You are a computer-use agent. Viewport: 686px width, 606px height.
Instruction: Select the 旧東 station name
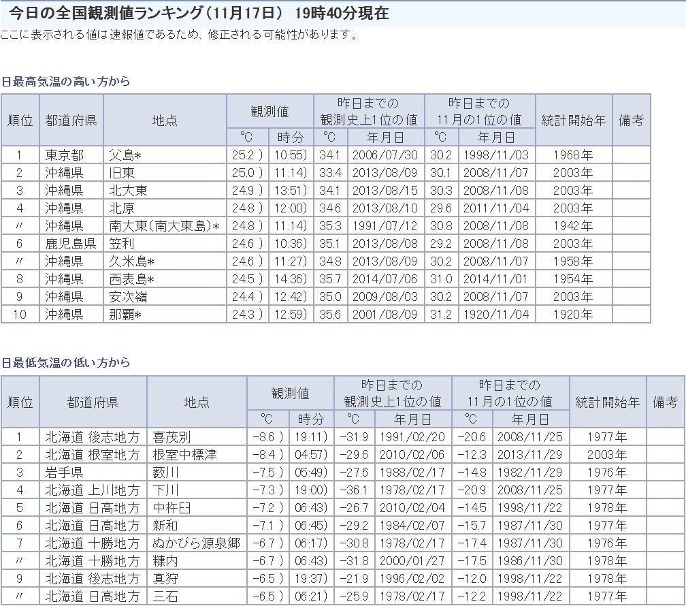click(122, 172)
